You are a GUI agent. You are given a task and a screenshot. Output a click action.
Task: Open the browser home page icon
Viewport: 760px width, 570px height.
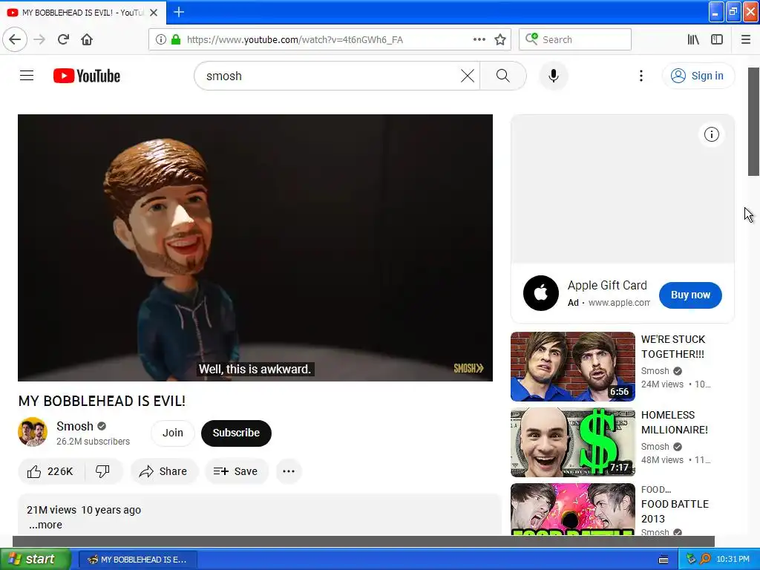[87, 39]
